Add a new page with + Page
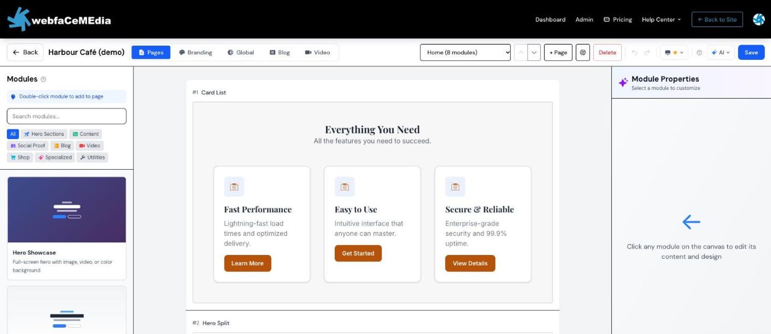This screenshot has width=771, height=334. 558,52
